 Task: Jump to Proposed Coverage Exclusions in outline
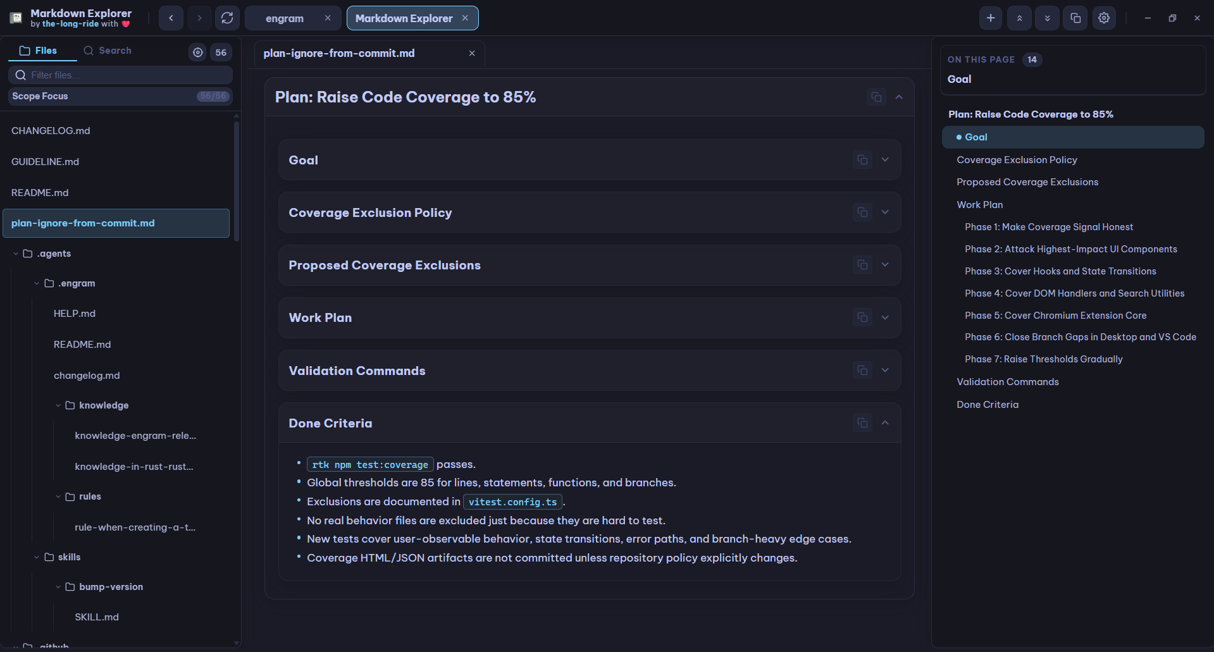(1027, 182)
